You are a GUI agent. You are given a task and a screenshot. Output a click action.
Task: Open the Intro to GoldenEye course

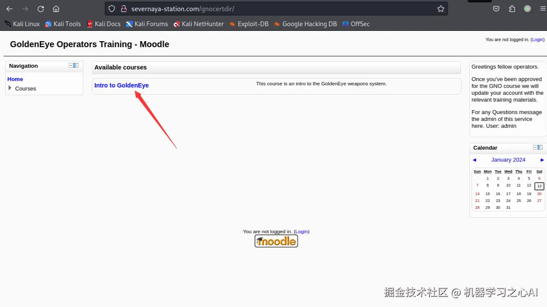click(x=121, y=85)
